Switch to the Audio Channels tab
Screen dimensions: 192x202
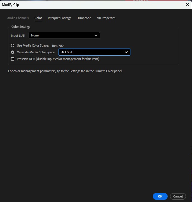pyautogui.click(x=18, y=18)
